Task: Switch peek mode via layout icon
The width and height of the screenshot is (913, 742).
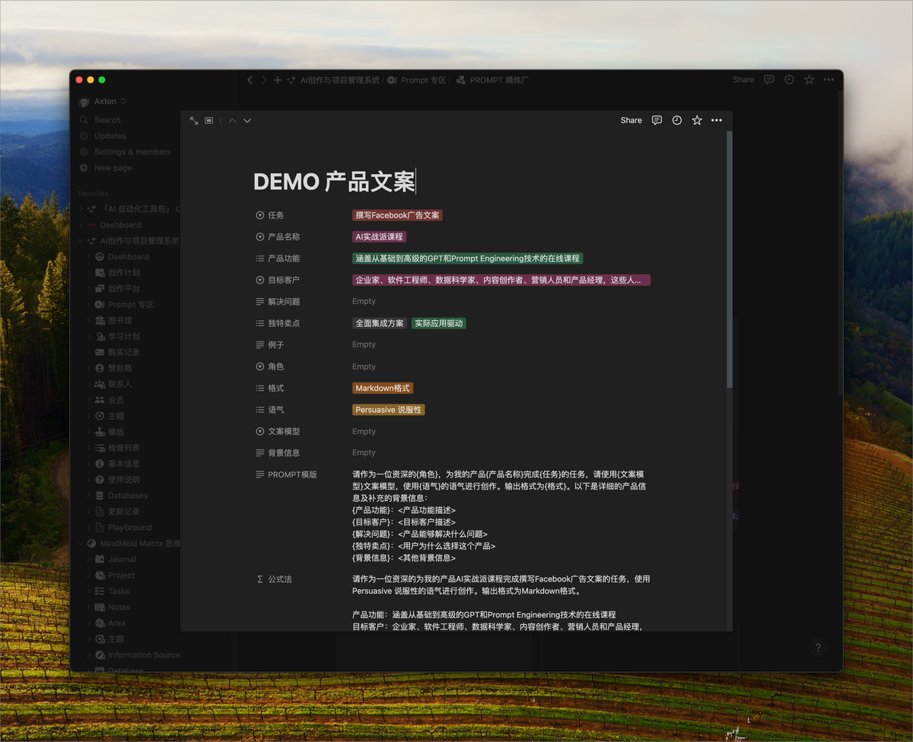Action: pos(209,121)
